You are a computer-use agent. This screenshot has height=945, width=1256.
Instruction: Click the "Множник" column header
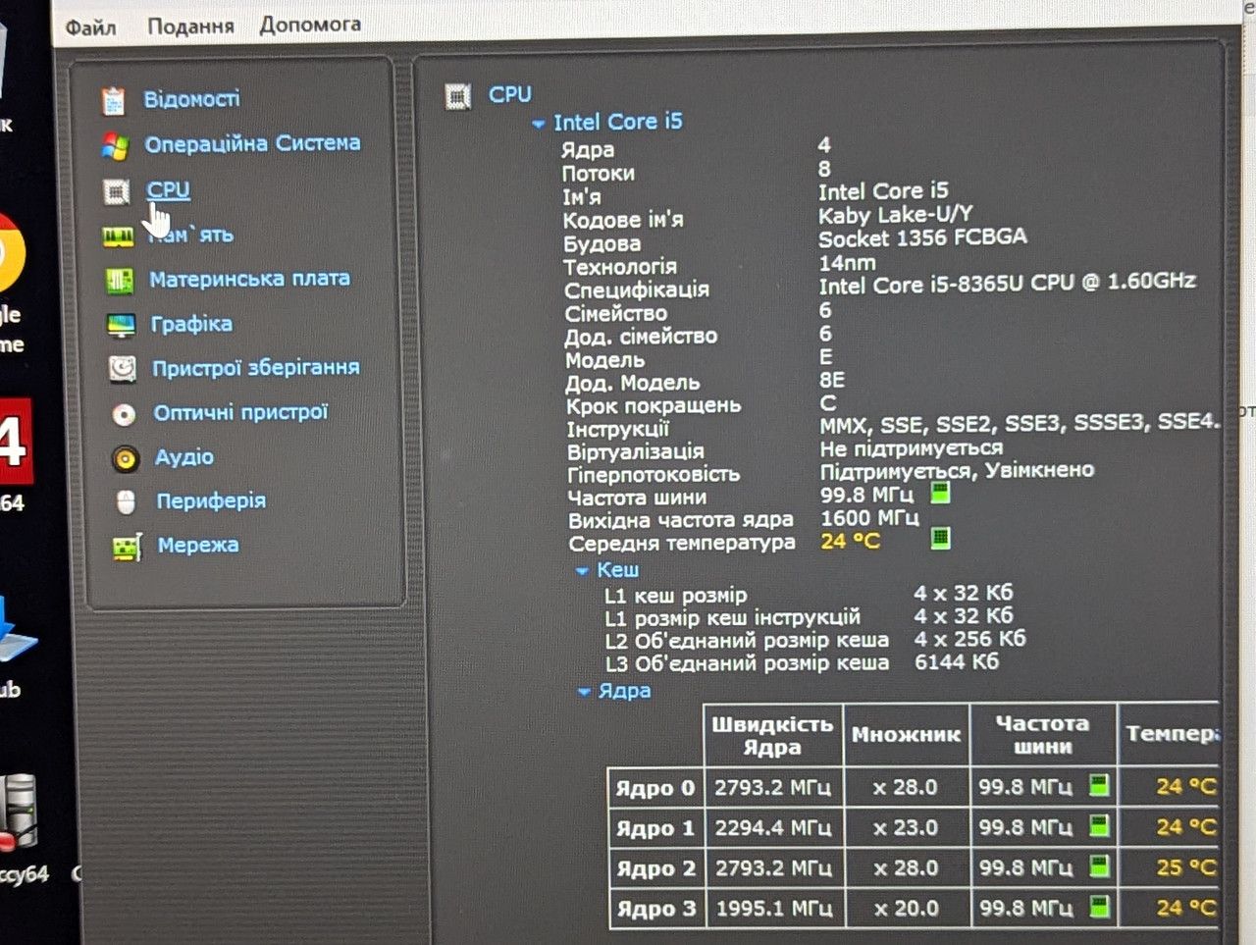[906, 734]
